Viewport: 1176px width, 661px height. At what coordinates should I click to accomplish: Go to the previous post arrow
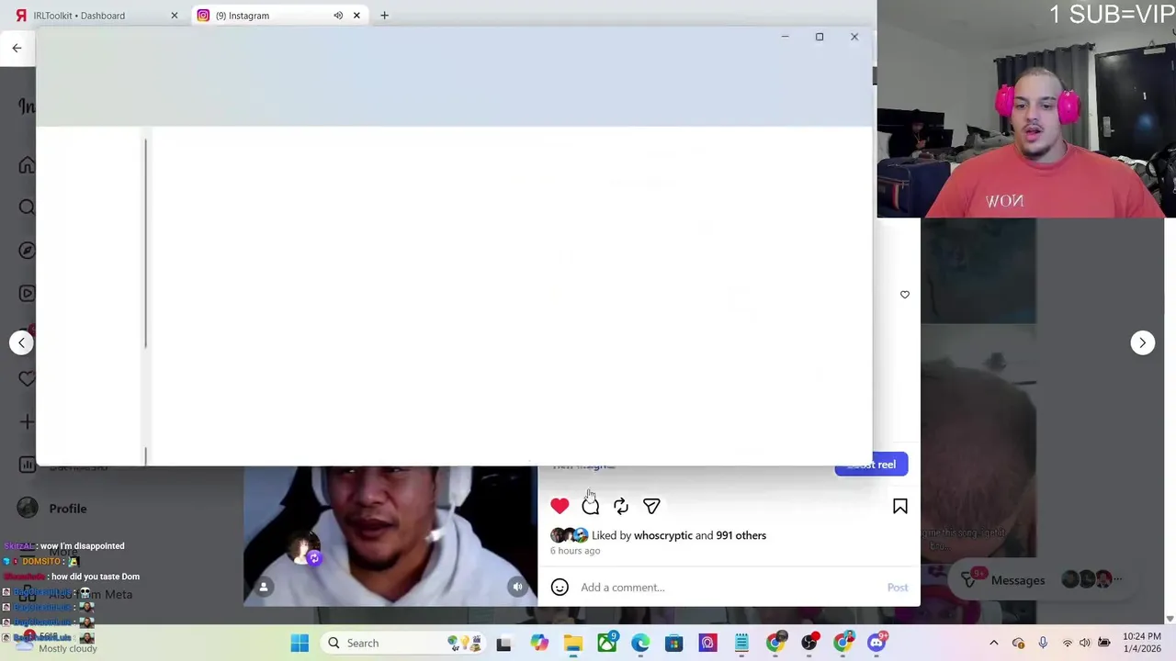coord(21,342)
